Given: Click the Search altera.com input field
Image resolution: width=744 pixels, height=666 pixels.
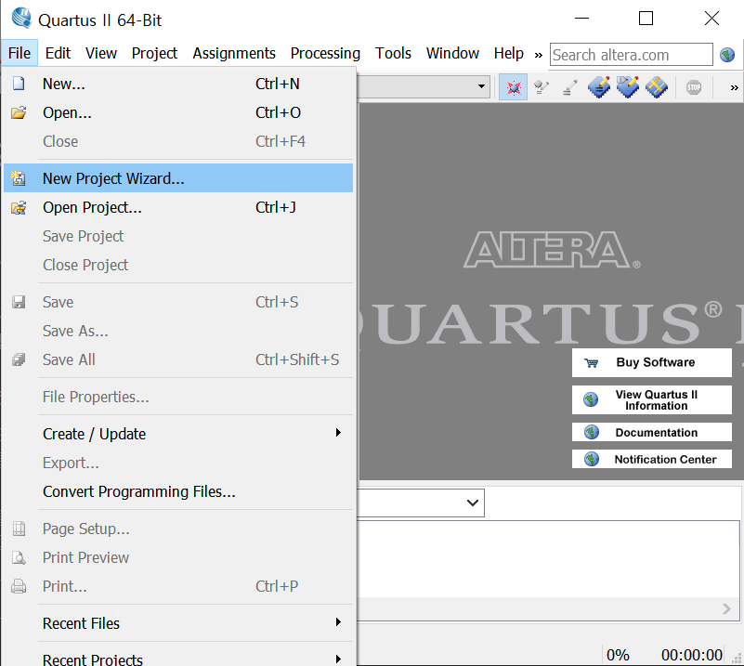Looking at the screenshot, I should 631,55.
